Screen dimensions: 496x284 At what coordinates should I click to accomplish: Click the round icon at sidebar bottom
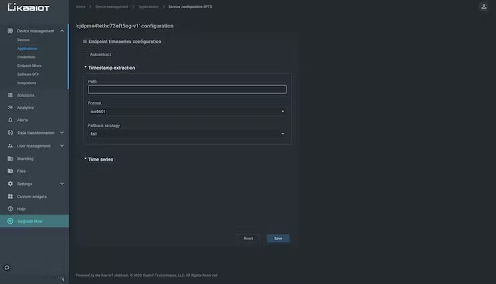7,267
